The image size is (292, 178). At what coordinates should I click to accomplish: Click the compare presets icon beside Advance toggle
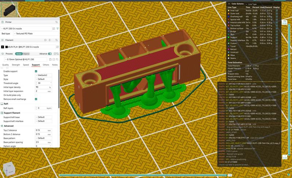tap(55, 54)
